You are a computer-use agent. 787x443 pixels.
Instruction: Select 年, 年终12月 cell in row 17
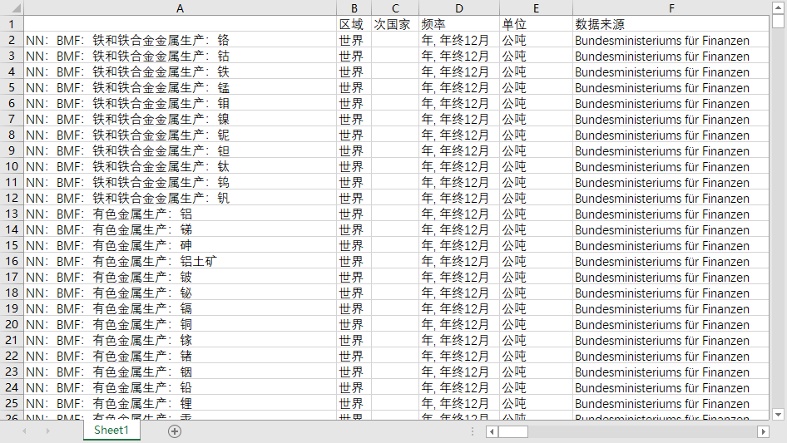click(x=459, y=277)
